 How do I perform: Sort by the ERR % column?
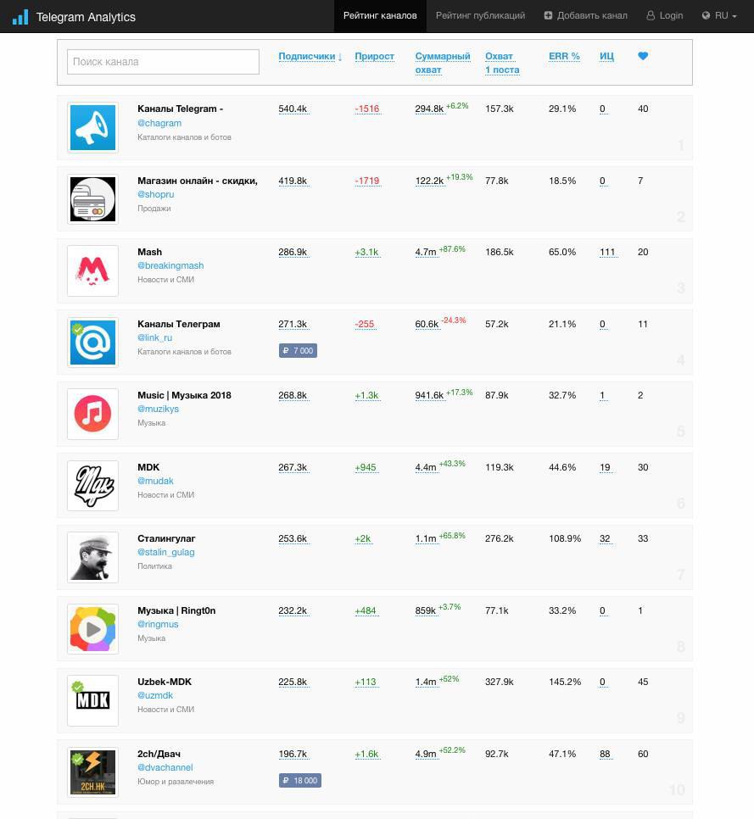point(564,56)
